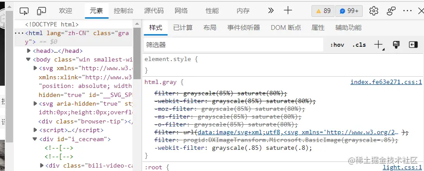Toggle the :hov element state button
The image size is (424, 171).
(x=337, y=45)
